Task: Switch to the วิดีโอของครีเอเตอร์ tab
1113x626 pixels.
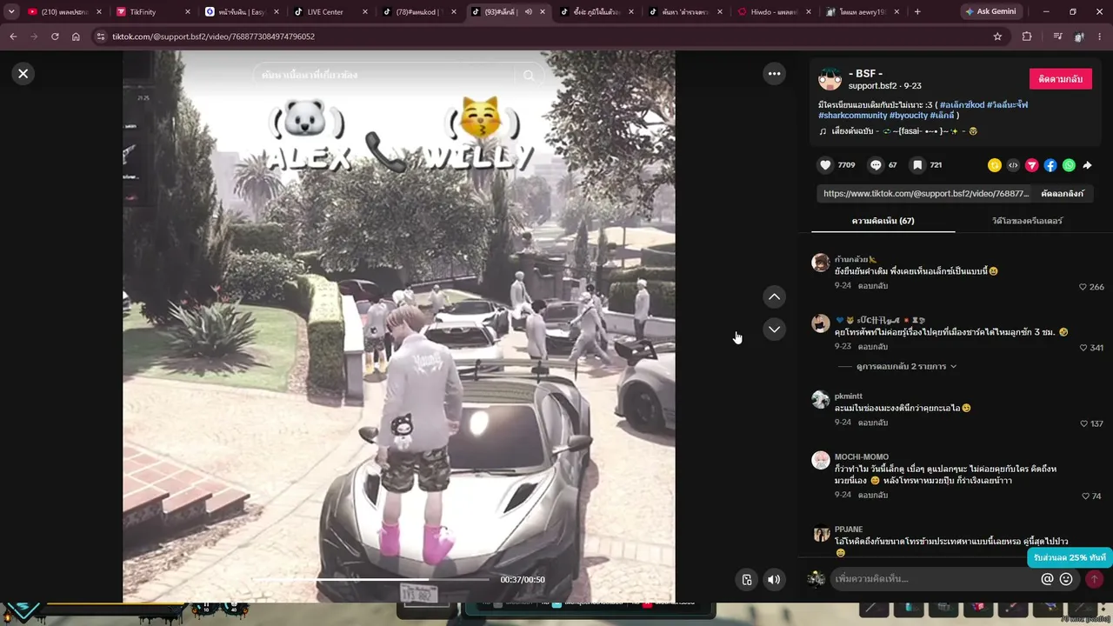Action: pyautogui.click(x=1027, y=221)
